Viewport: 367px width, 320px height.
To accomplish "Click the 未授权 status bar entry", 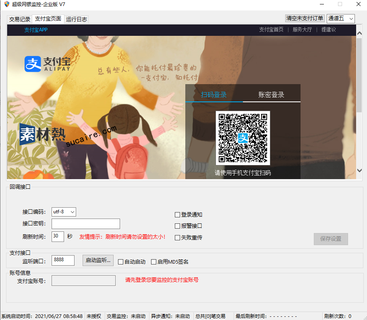I will (93, 316).
